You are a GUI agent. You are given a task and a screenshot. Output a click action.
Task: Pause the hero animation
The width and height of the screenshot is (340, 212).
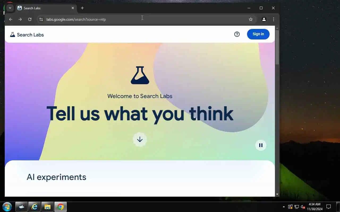pos(261,145)
